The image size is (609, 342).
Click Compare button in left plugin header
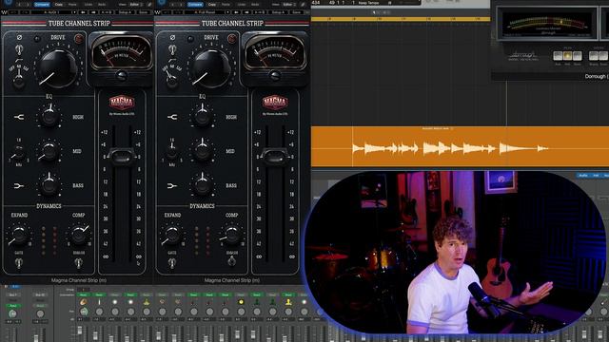(42, 5)
